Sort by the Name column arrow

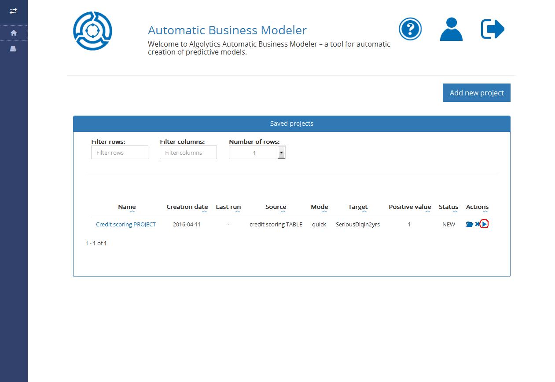click(x=132, y=212)
